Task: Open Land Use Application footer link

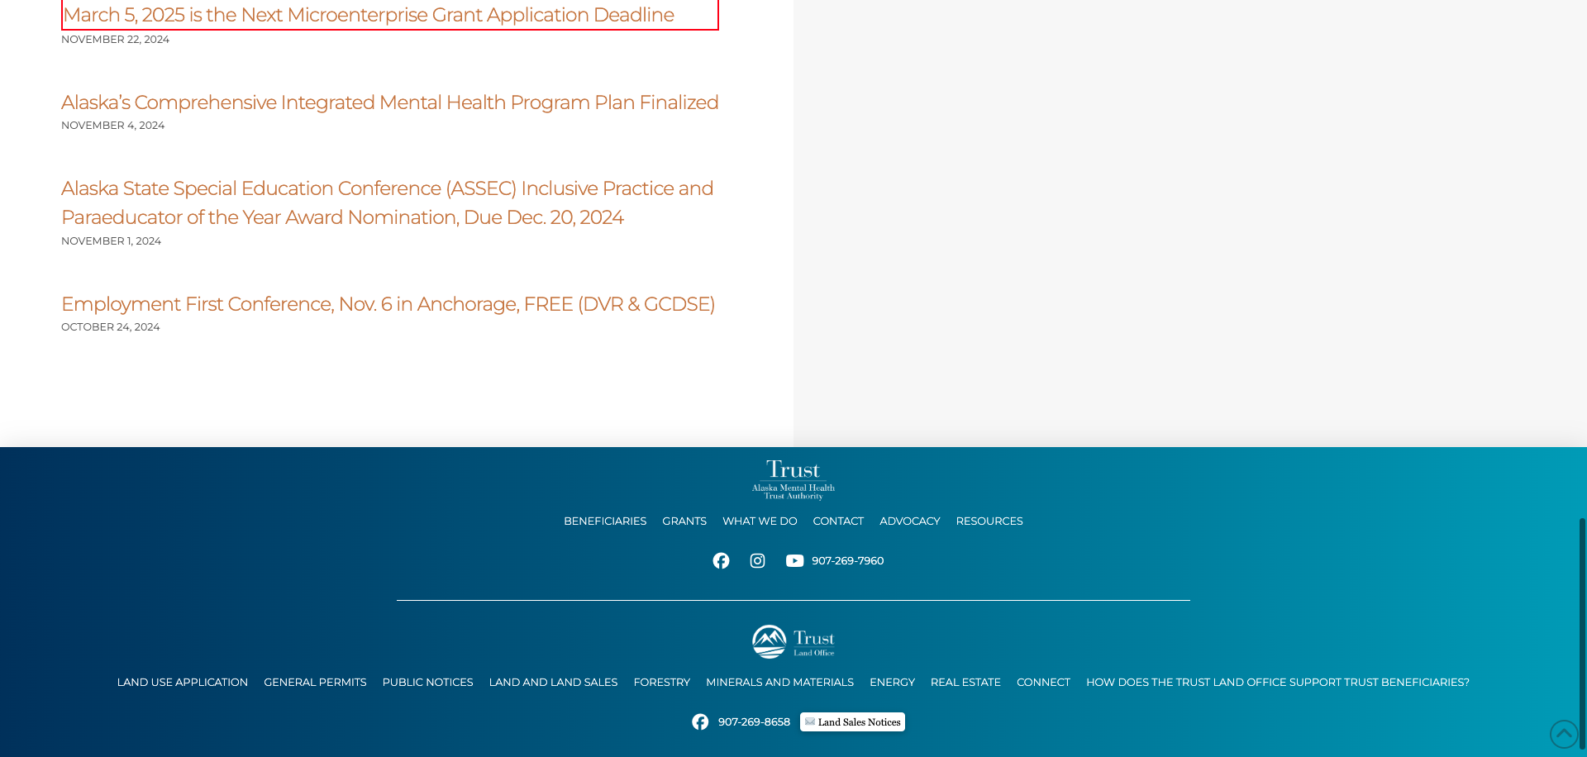Action: point(183,683)
